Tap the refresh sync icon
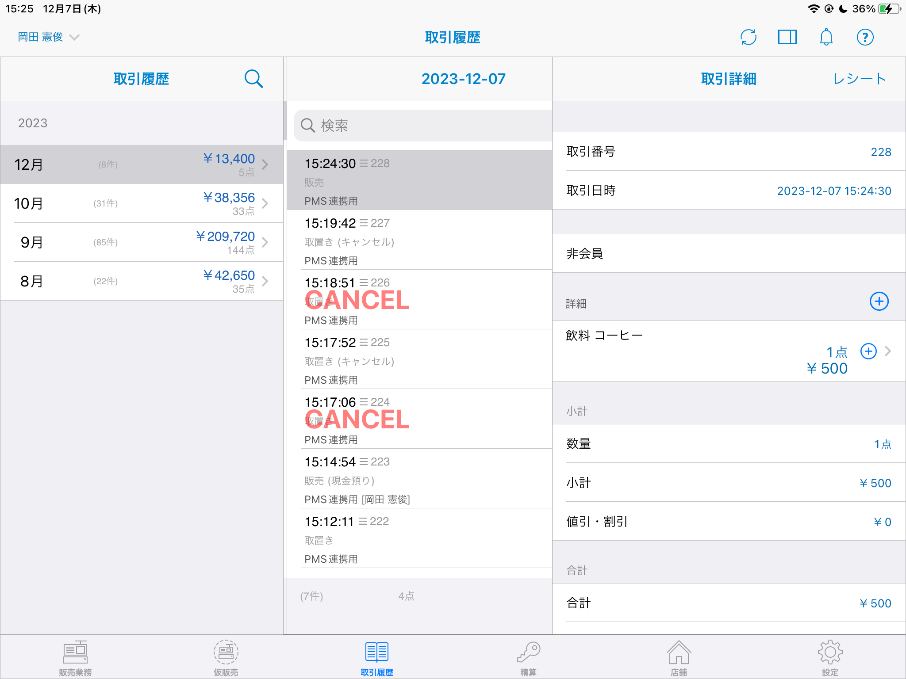Screen dimensions: 906x679 click(x=748, y=37)
